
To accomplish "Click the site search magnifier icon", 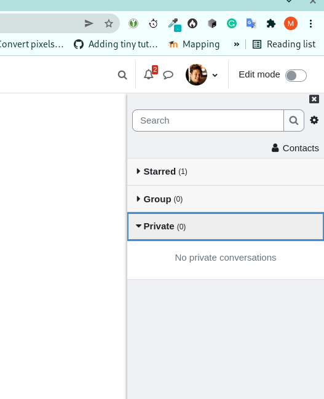I will pyautogui.click(x=122, y=75).
